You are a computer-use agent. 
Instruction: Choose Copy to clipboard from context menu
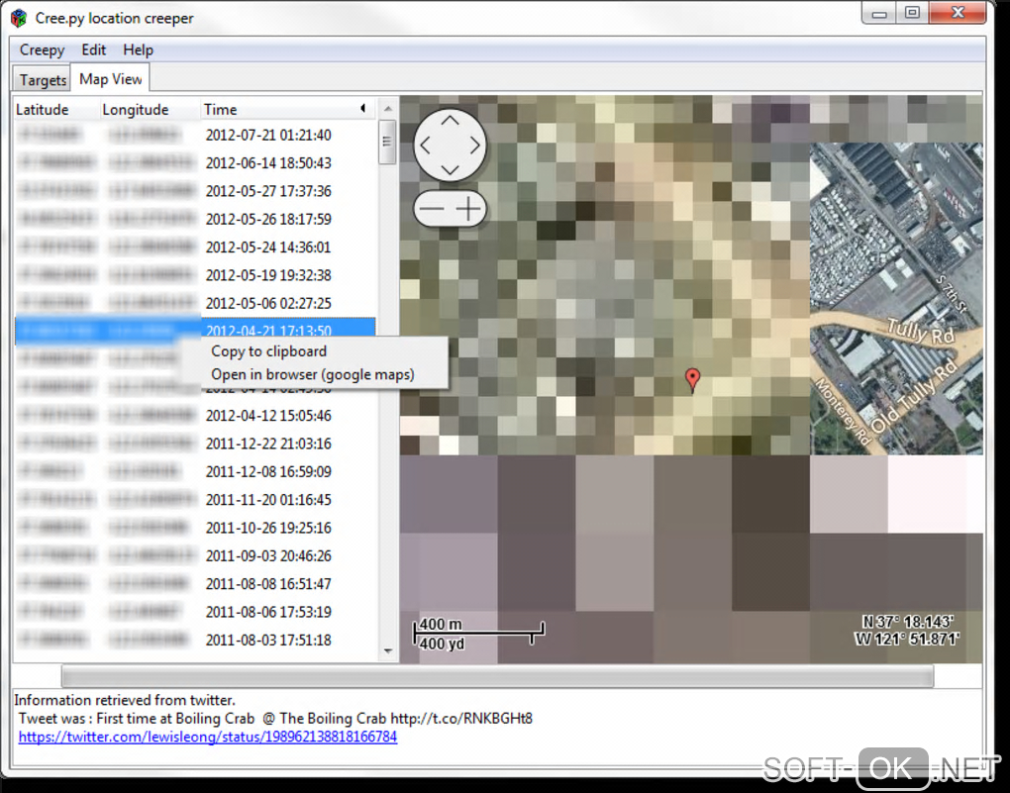pos(268,351)
